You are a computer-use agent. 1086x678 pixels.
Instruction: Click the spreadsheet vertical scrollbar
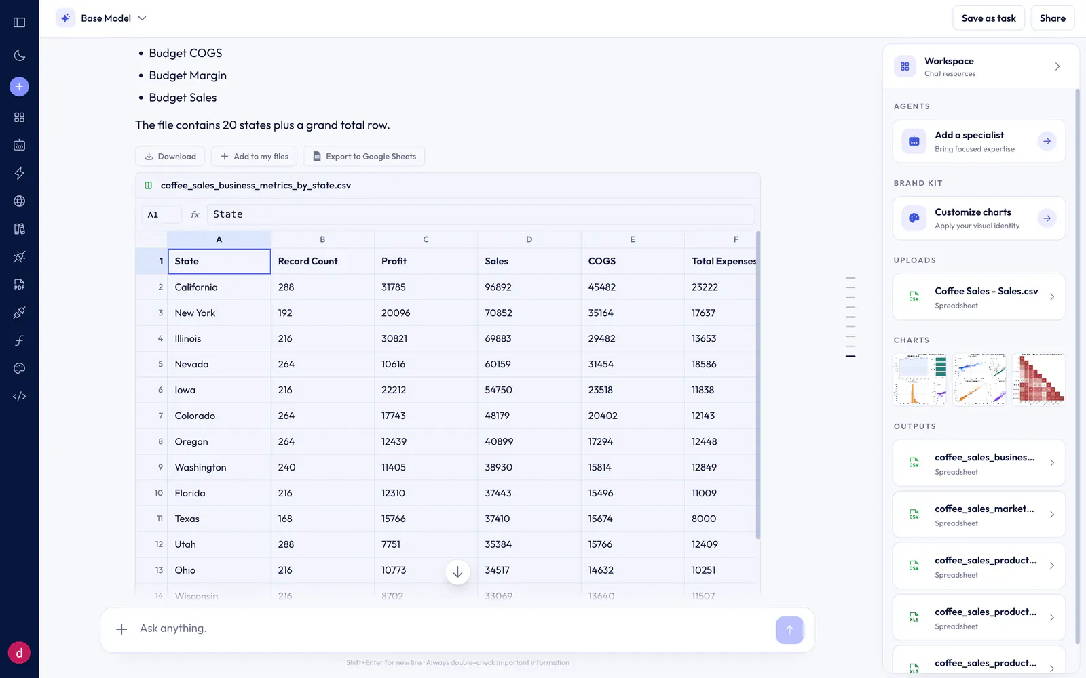point(757,385)
